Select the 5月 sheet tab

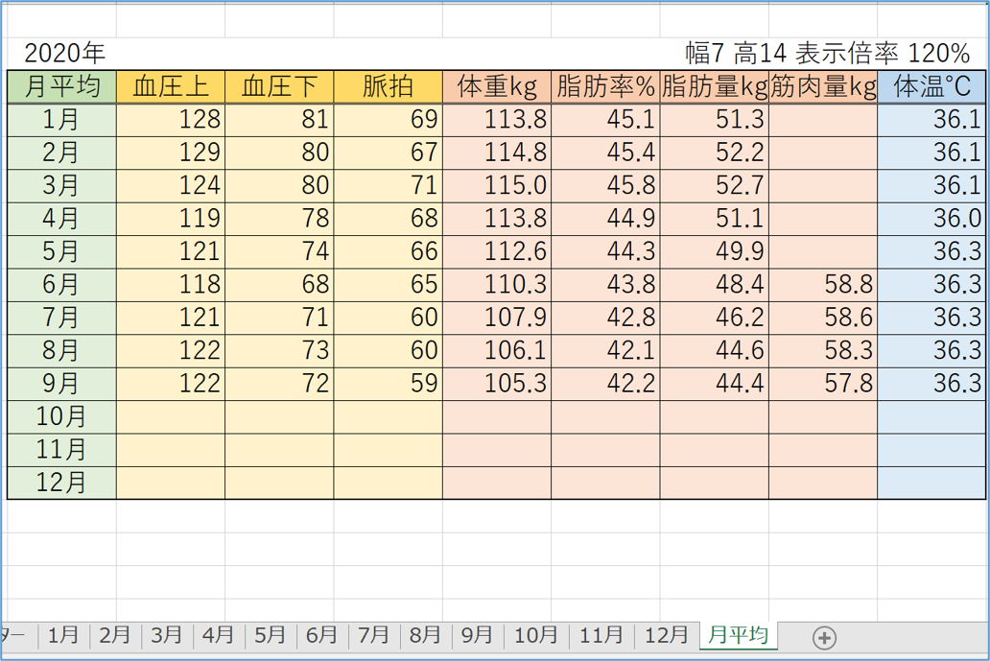pyautogui.click(x=271, y=635)
